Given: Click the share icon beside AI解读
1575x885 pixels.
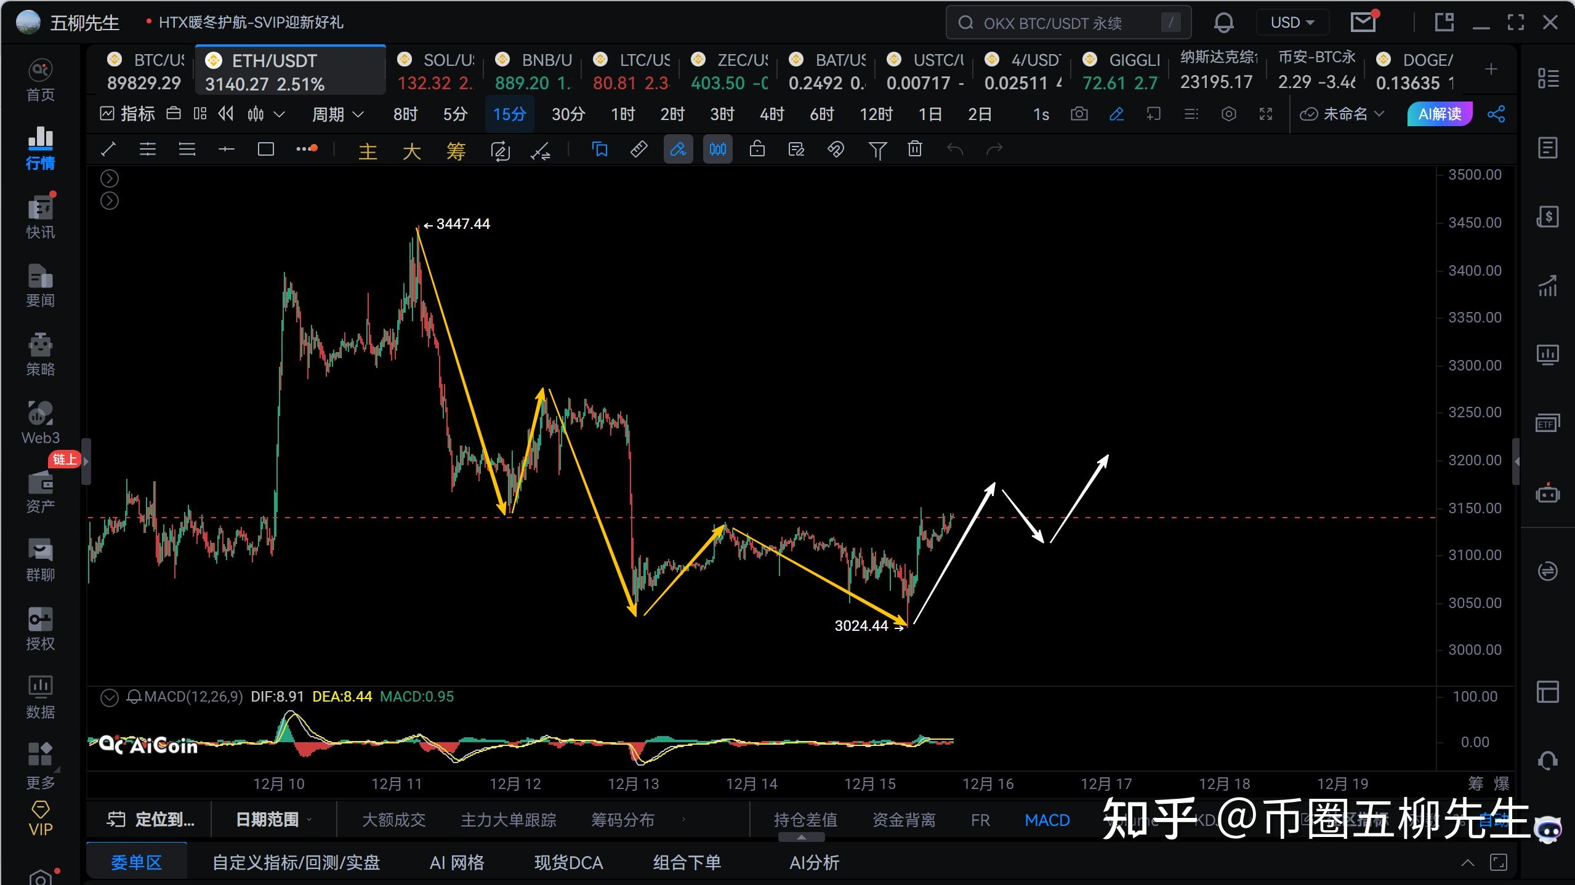Looking at the screenshot, I should 1496,114.
